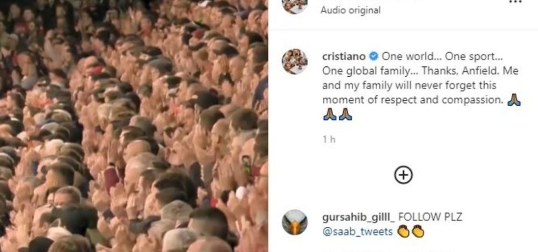The image size is (538, 252).
Task: Click the praying hands emoji after 'compassion.'
Action: [x=514, y=100]
